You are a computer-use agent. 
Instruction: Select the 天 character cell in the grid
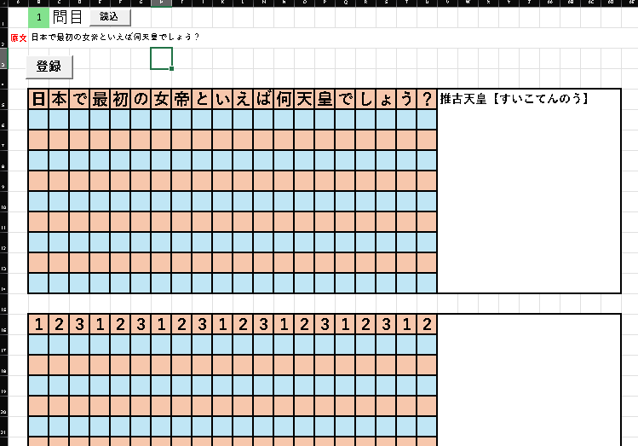tap(304, 99)
